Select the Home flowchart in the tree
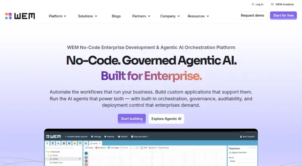 [54, 159]
